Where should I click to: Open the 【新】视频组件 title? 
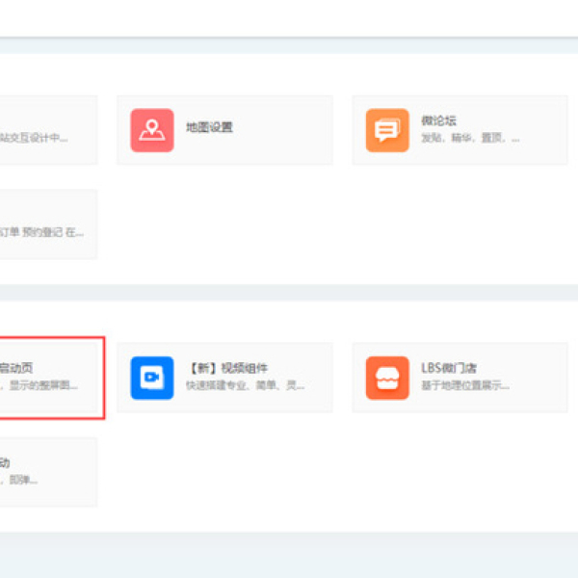tap(227, 368)
